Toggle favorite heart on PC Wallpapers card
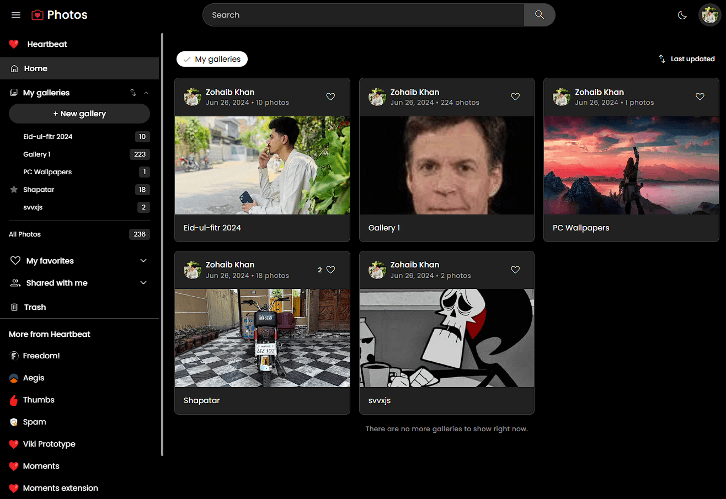The width and height of the screenshot is (726, 499). (x=700, y=96)
